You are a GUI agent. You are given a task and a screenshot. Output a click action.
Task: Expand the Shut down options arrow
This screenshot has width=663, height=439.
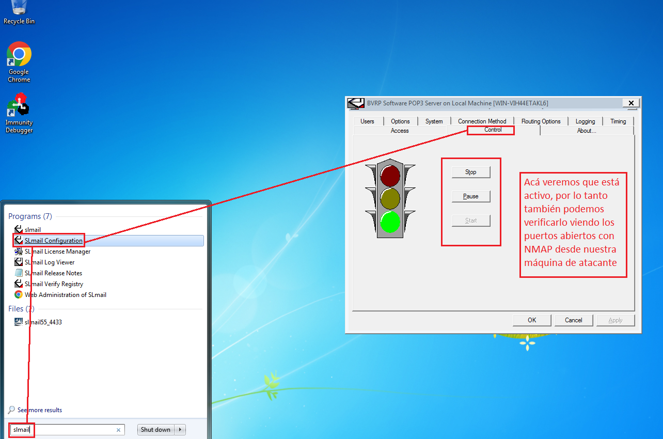click(180, 430)
